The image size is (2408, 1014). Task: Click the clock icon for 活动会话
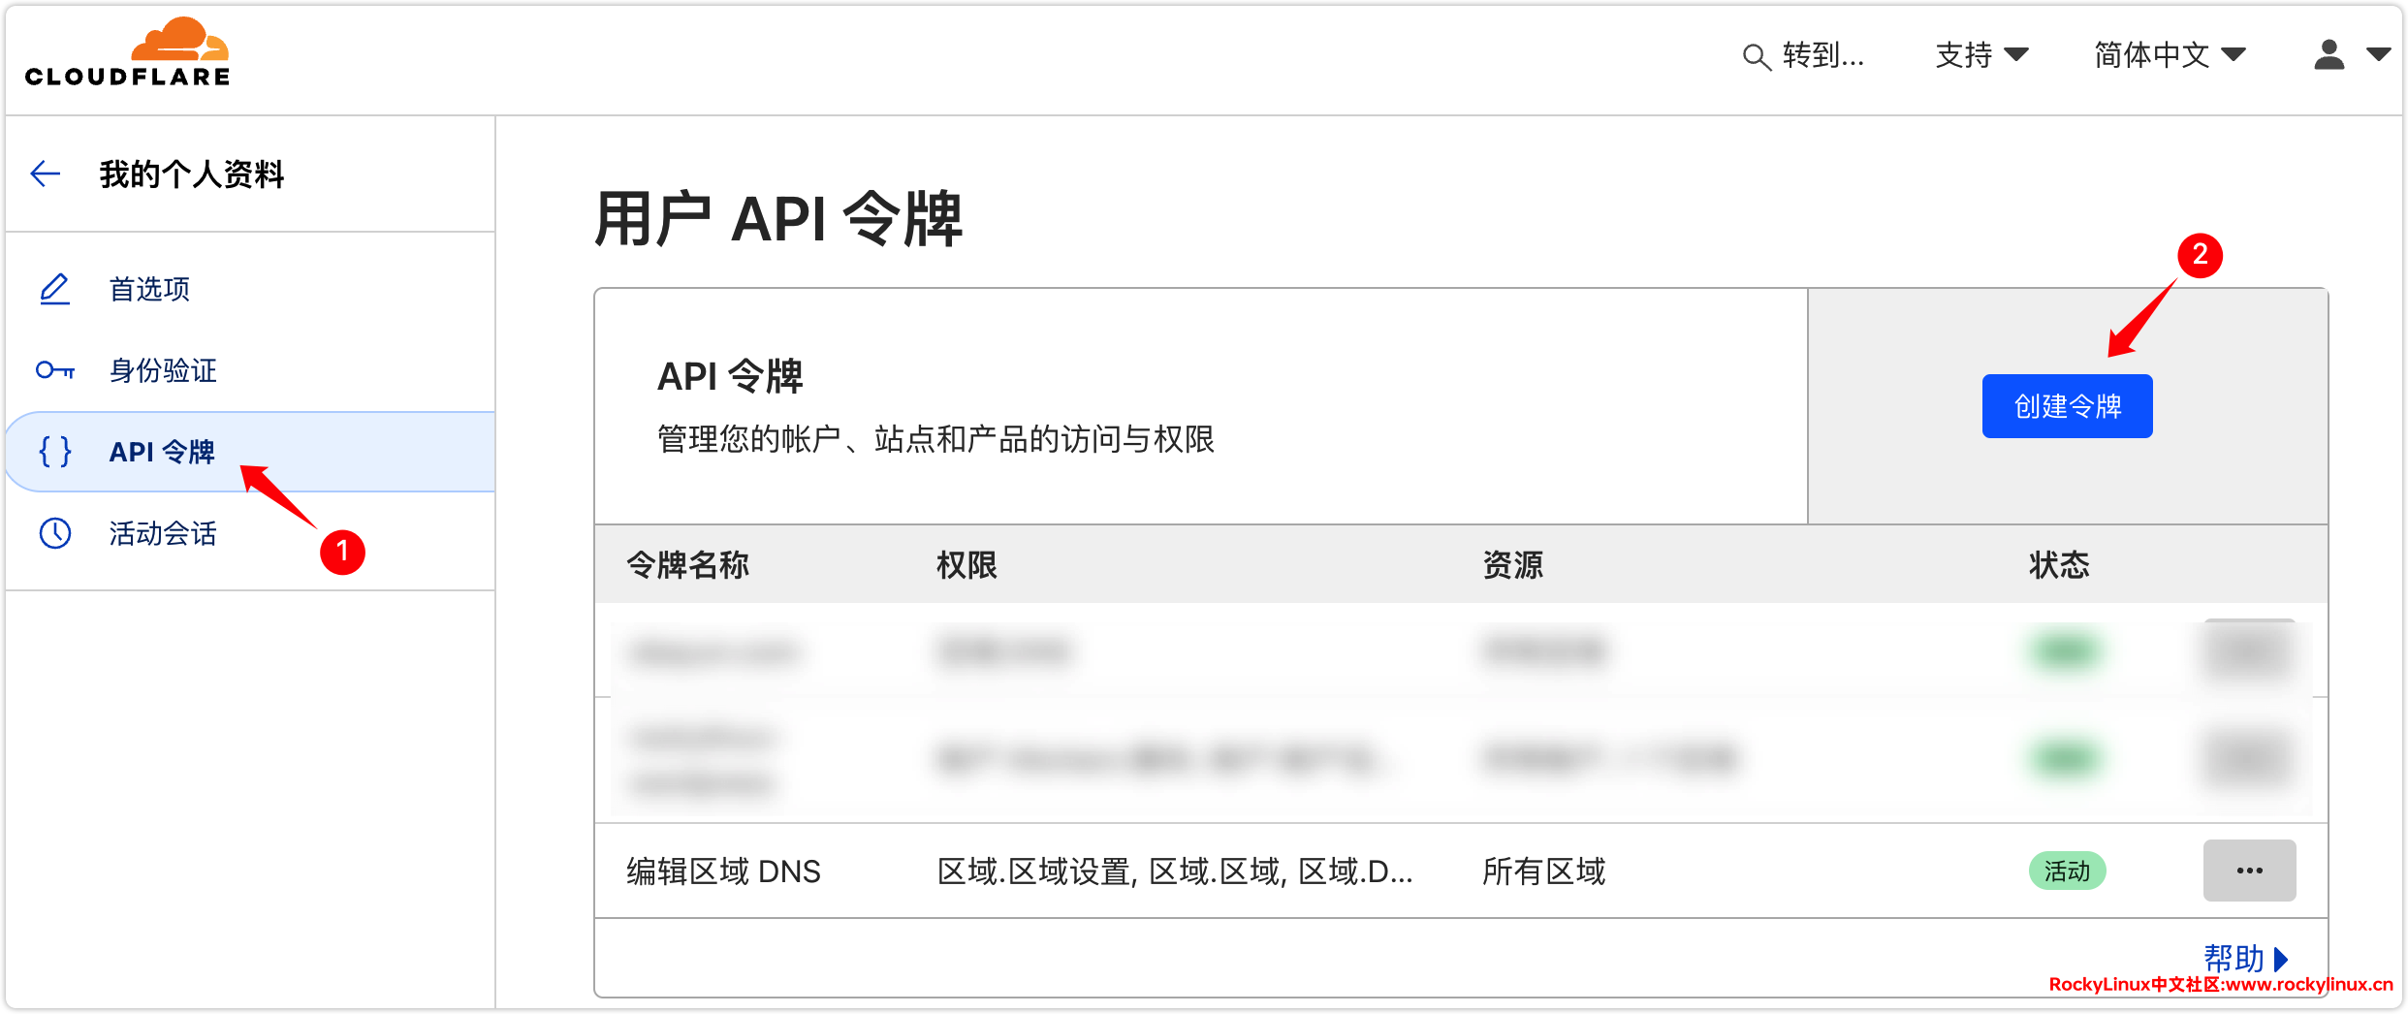point(54,533)
